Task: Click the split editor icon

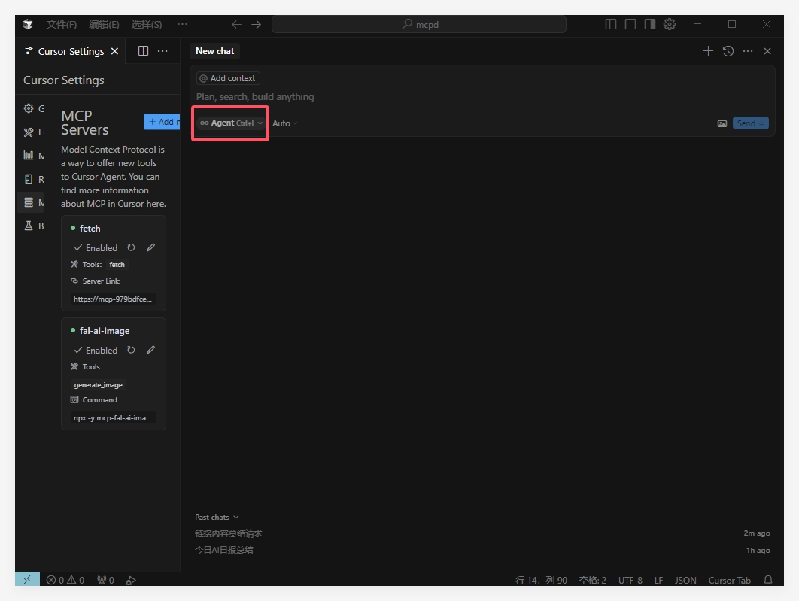Action: [143, 51]
